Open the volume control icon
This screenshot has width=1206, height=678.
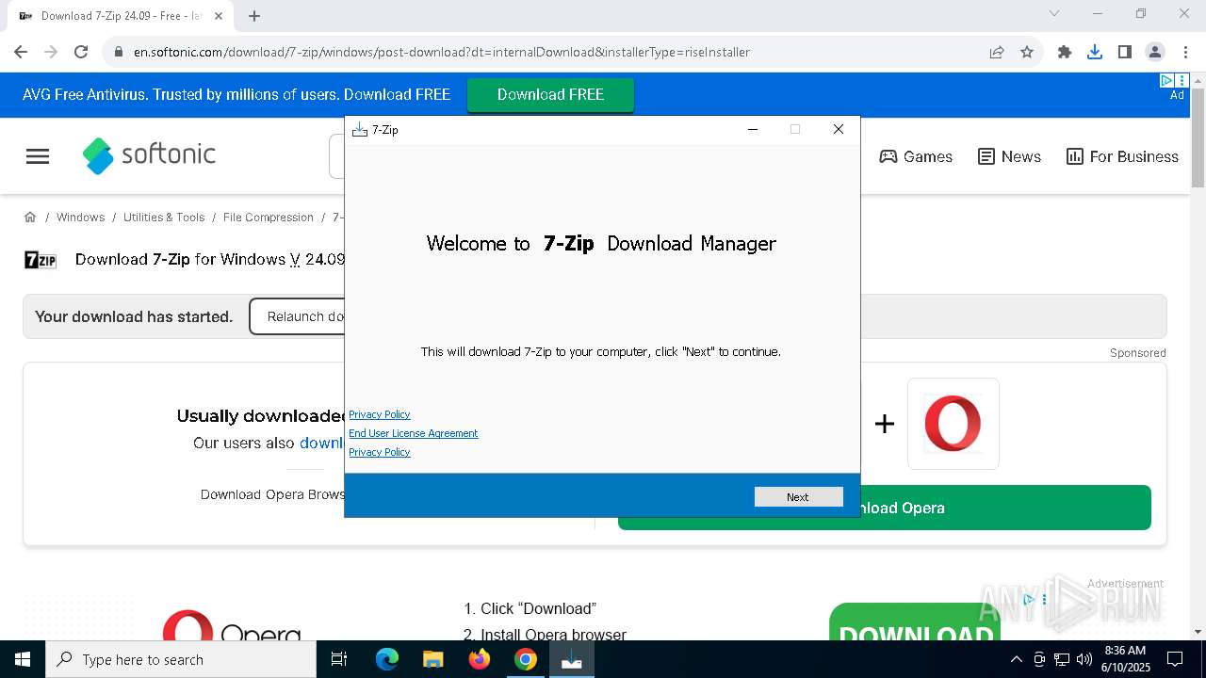pyautogui.click(x=1084, y=659)
